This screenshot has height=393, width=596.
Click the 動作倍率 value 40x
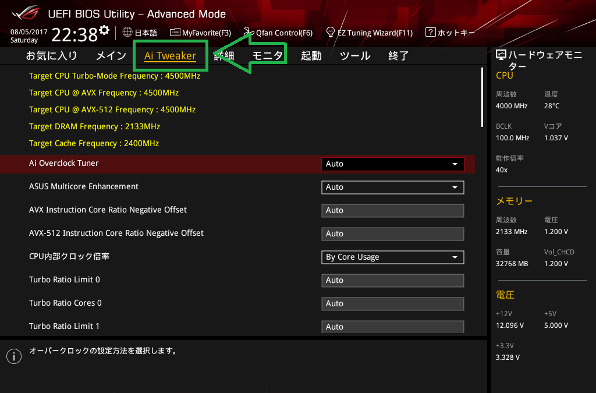click(x=501, y=170)
